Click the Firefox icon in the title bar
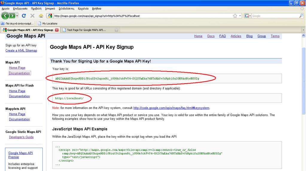 coord(2,3)
